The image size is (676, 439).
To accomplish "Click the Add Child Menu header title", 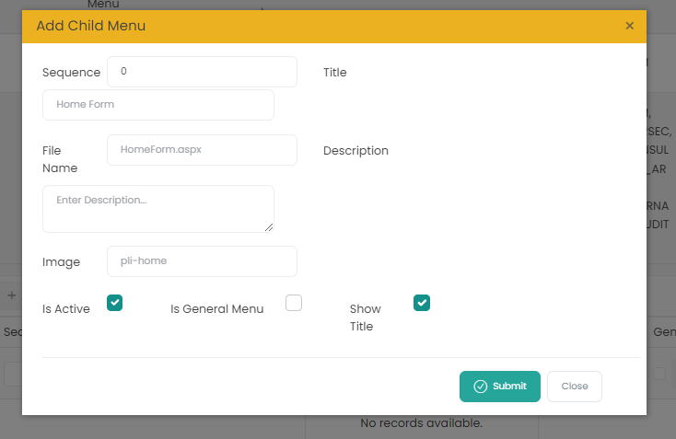I will [91, 26].
